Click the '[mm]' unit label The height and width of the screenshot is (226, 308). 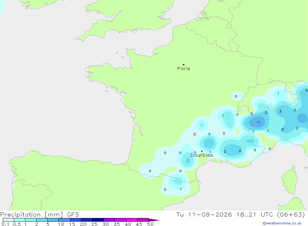[x=54, y=215]
